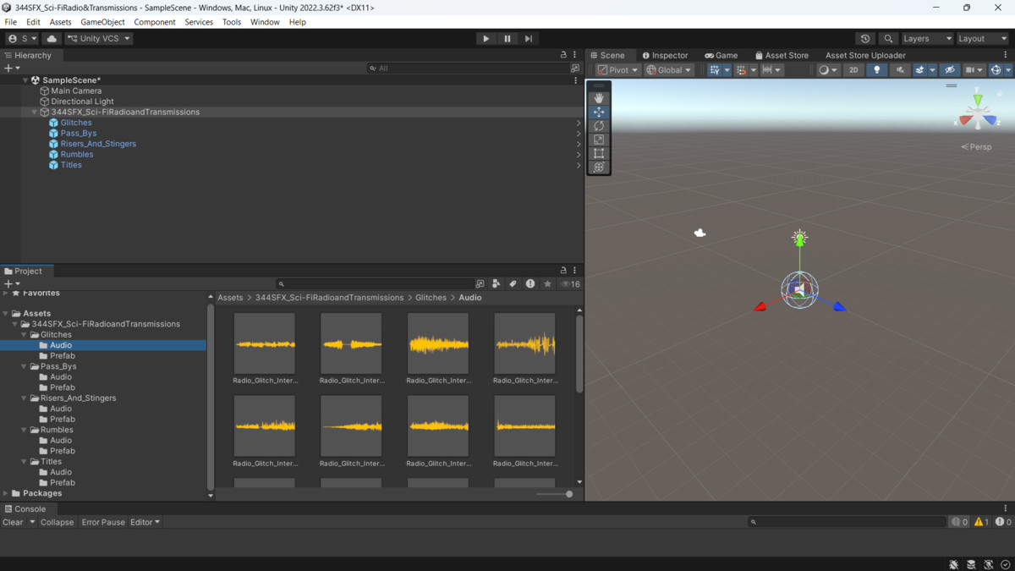
Task: Select the Move tool
Action: [599, 112]
